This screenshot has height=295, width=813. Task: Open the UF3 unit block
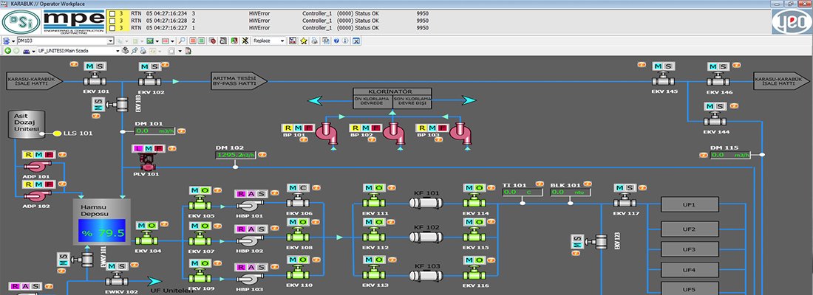(x=689, y=249)
